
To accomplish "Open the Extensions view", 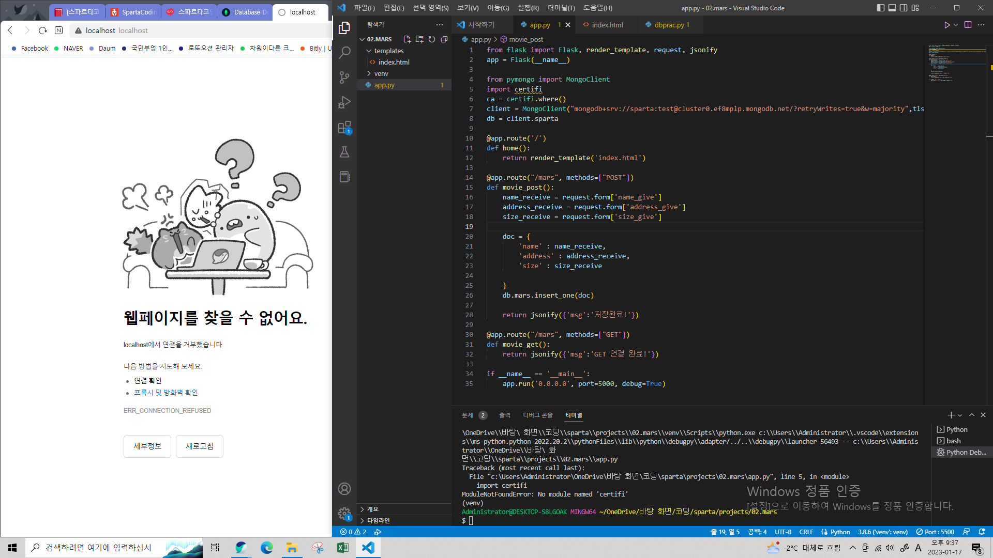I will tap(344, 127).
